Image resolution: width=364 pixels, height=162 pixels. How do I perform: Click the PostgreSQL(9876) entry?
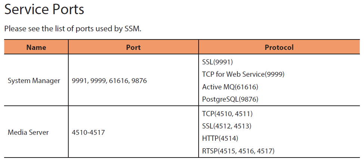point(230,99)
